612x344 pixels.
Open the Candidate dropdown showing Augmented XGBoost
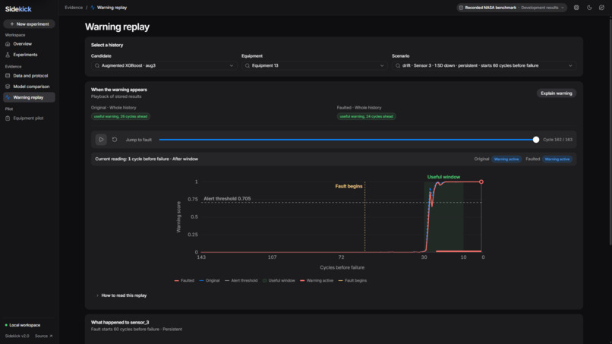coord(164,65)
